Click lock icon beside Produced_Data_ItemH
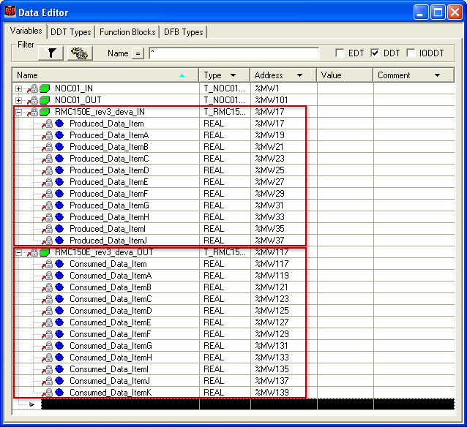The height and width of the screenshot is (427, 467). click(x=49, y=216)
